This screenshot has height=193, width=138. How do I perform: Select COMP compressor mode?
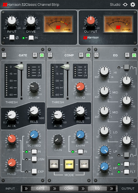pyautogui.click(x=69, y=165)
